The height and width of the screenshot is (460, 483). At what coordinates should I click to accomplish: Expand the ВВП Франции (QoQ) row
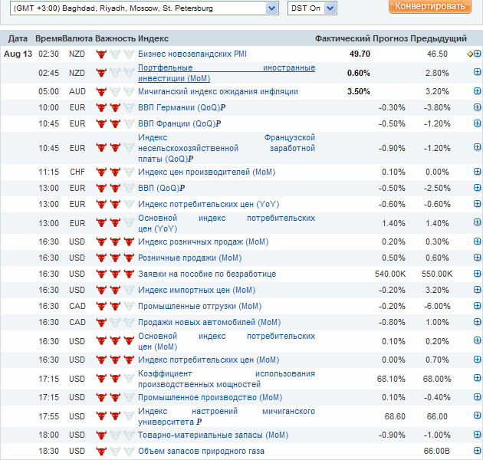(x=477, y=123)
